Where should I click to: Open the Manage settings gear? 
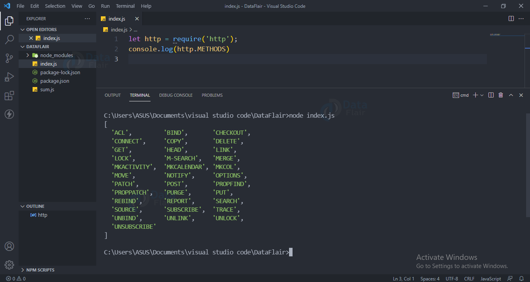click(x=9, y=265)
